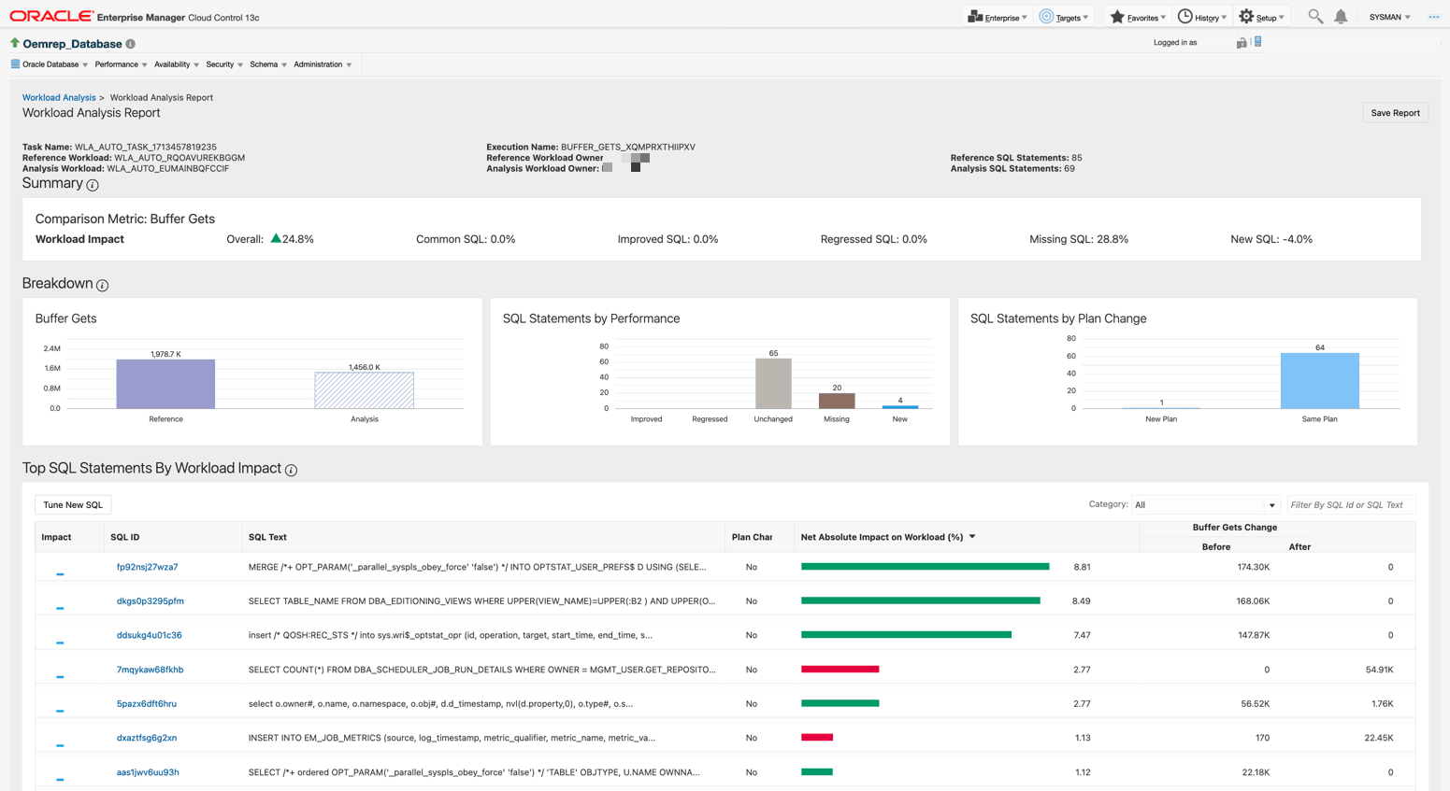Click the Targets bullseye icon
The height and width of the screenshot is (791, 1450).
(x=1046, y=17)
